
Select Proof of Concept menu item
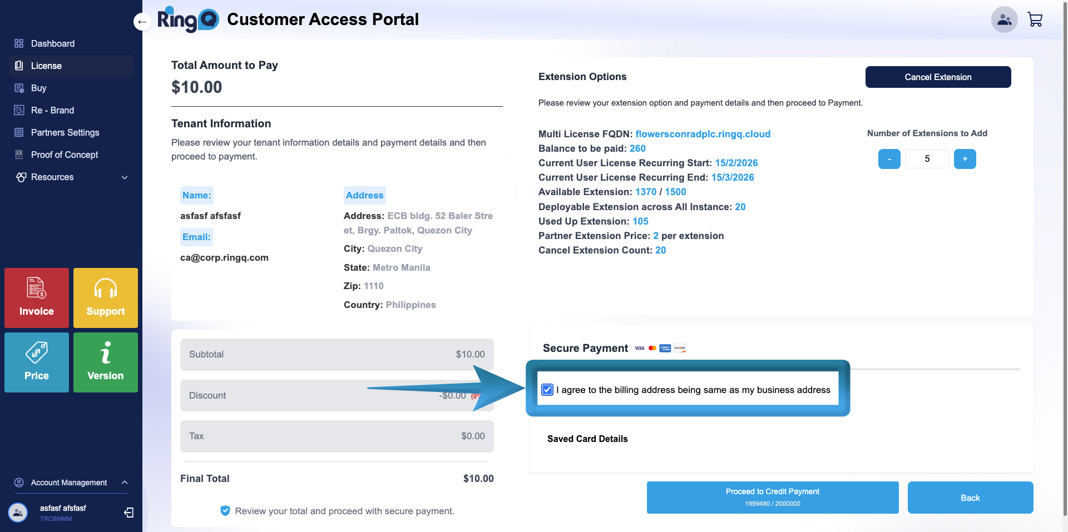65,155
